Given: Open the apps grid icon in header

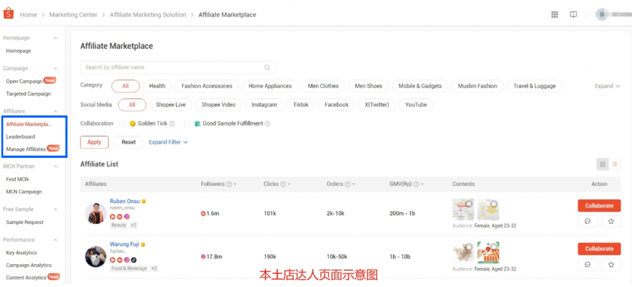Looking at the screenshot, I should [555, 15].
